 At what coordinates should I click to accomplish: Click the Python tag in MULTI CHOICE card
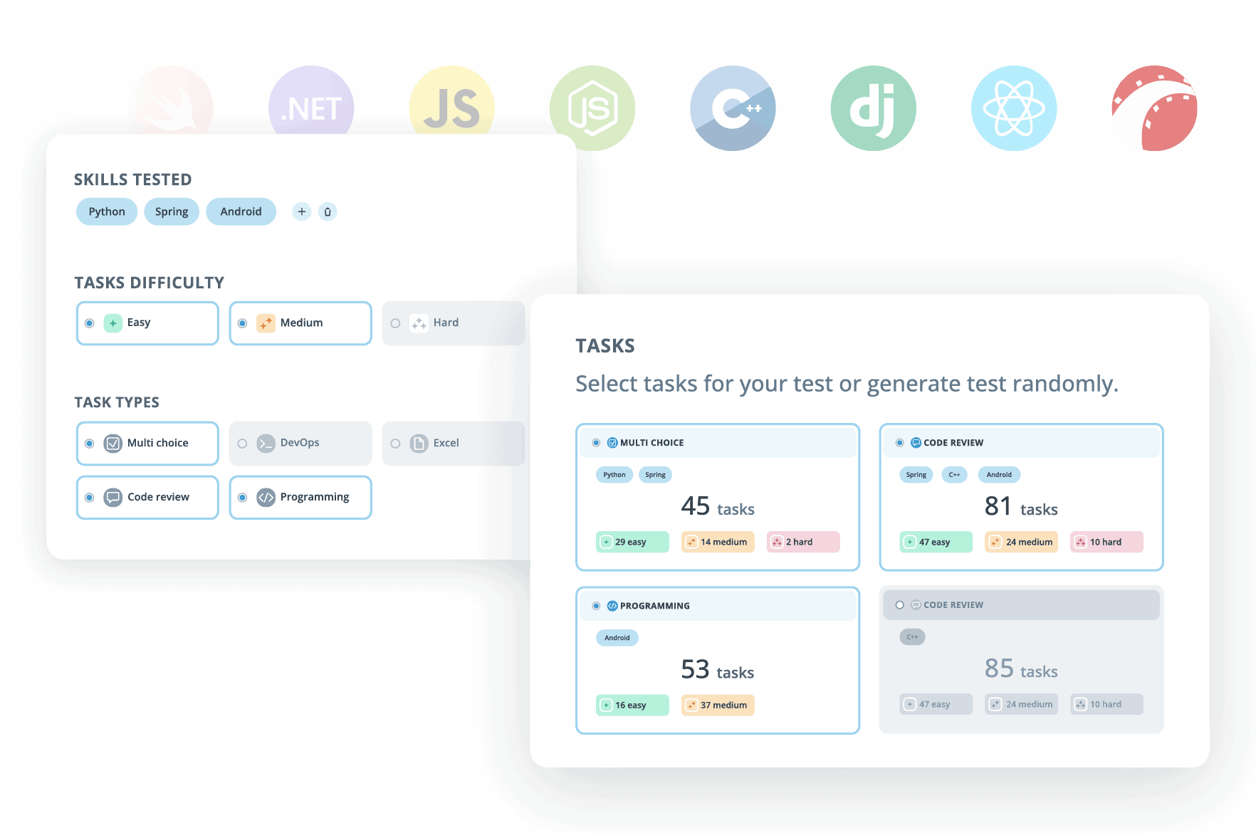[614, 475]
